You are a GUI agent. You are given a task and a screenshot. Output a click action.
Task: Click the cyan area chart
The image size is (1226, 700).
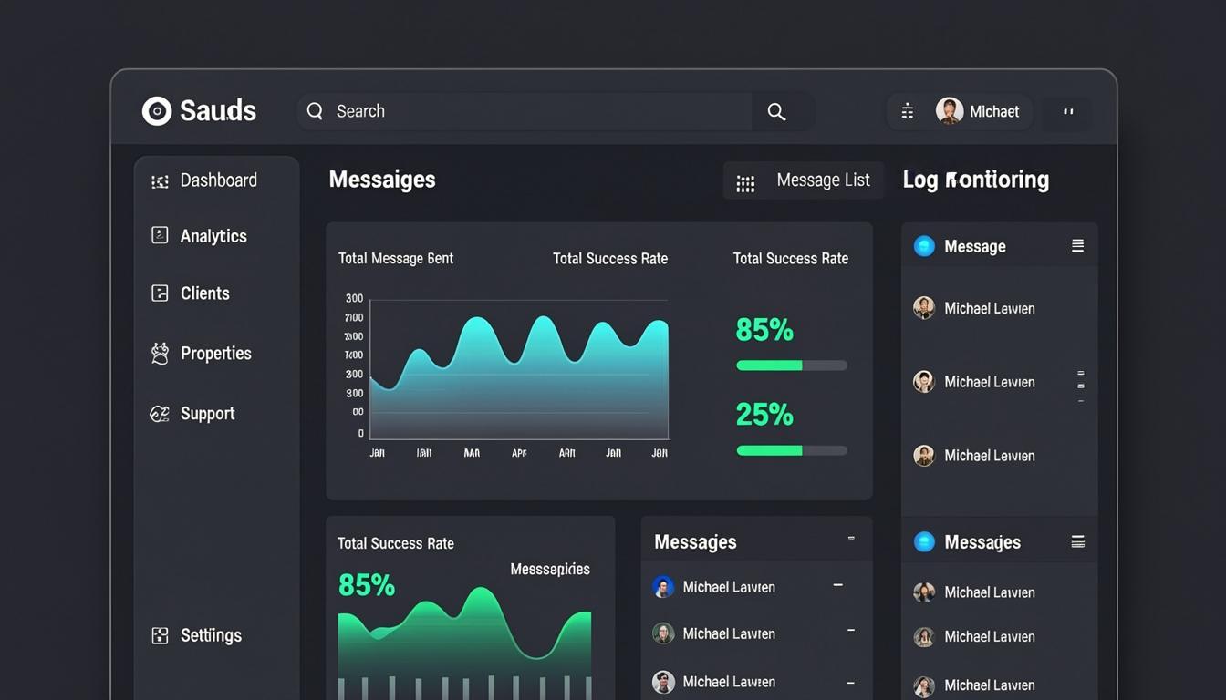click(519, 377)
